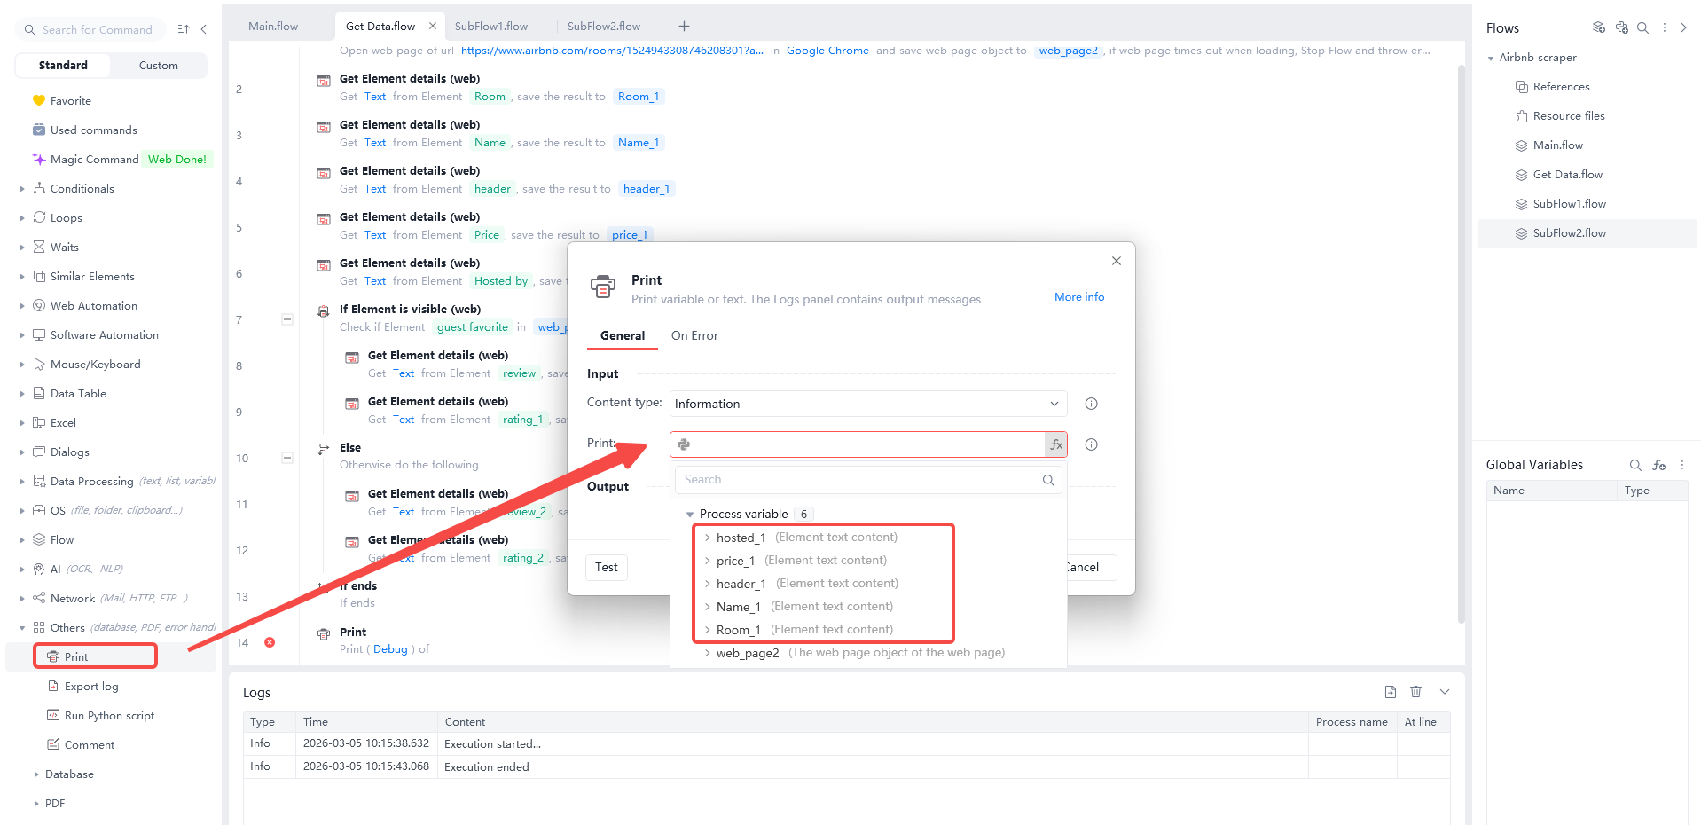The width and height of the screenshot is (1701, 825).
Task: Switch to the On Error tab
Action: [694, 335]
